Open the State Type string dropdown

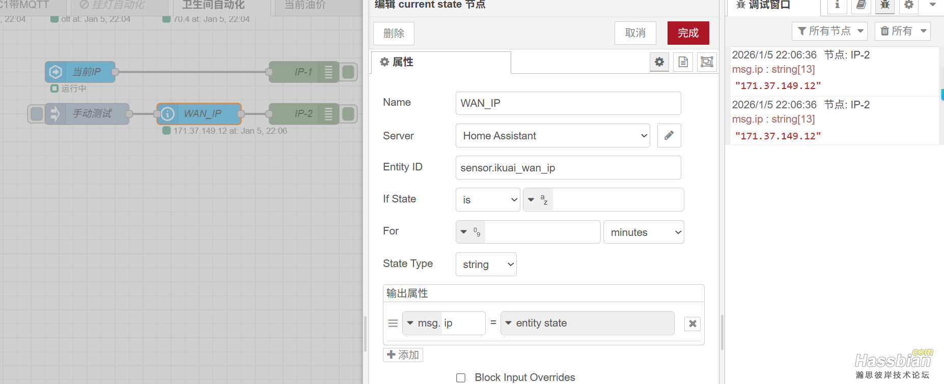(486, 264)
